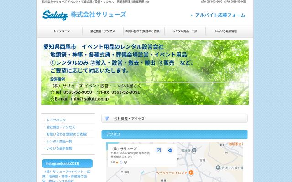Viewport: 292px width, 182px height.
Task: Click the 二川崎 label on the map
Action: click(125, 172)
